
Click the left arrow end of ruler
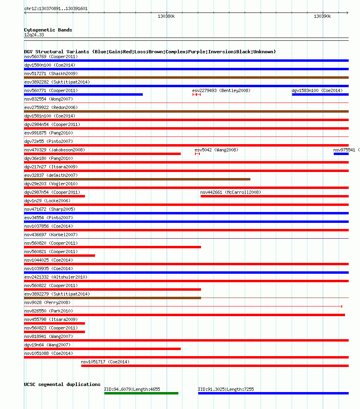25,13
